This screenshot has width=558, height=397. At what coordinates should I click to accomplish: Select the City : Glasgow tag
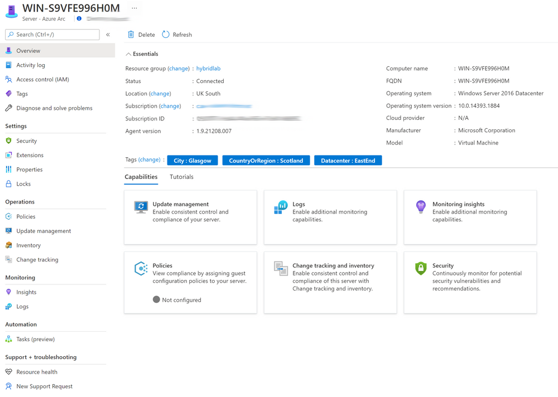pyautogui.click(x=192, y=160)
